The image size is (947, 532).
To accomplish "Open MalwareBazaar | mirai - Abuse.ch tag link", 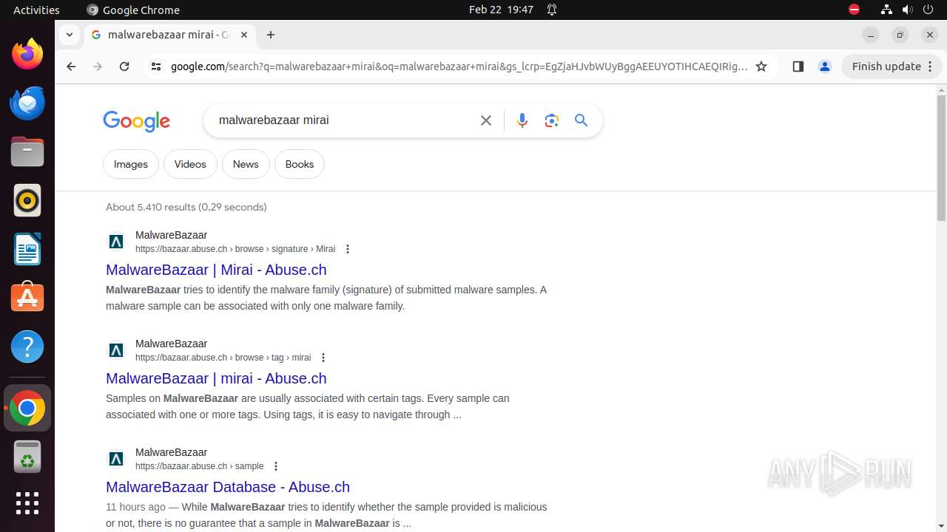I will coord(216,378).
